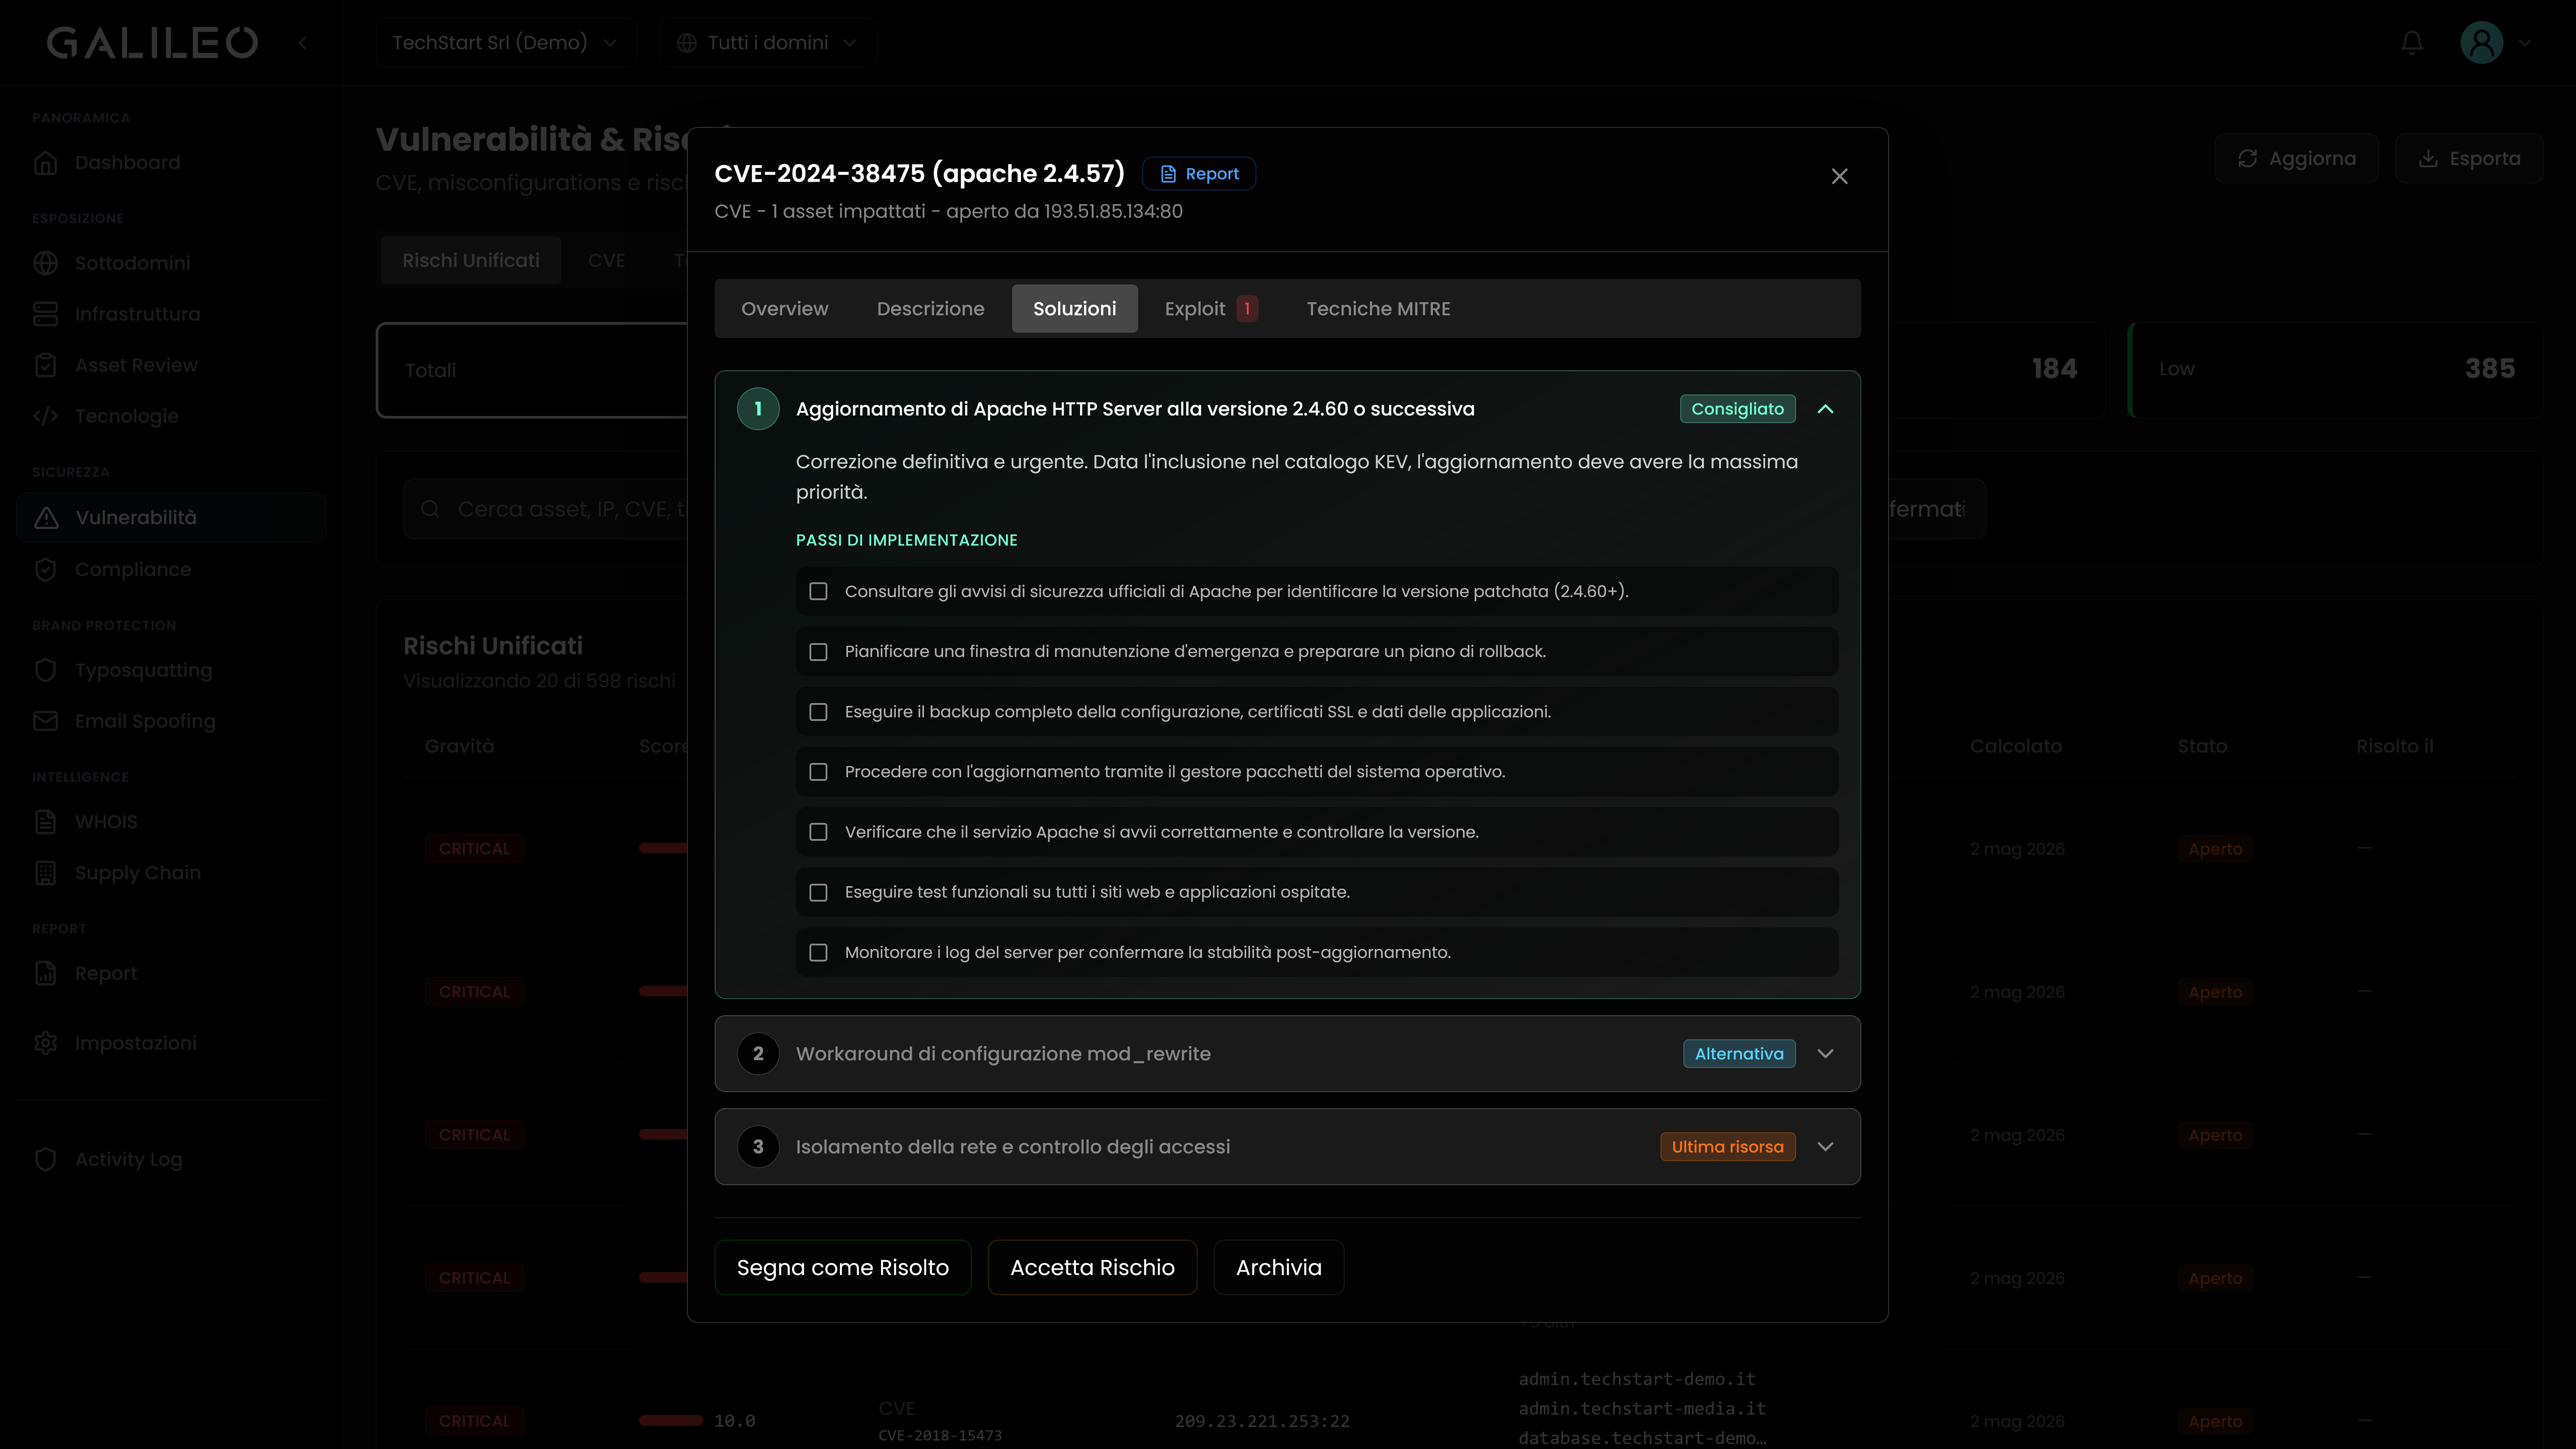The height and width of the screenshot is (1449, 2576).
Task: Open notifications bell icon
Action: (2412, 43)
